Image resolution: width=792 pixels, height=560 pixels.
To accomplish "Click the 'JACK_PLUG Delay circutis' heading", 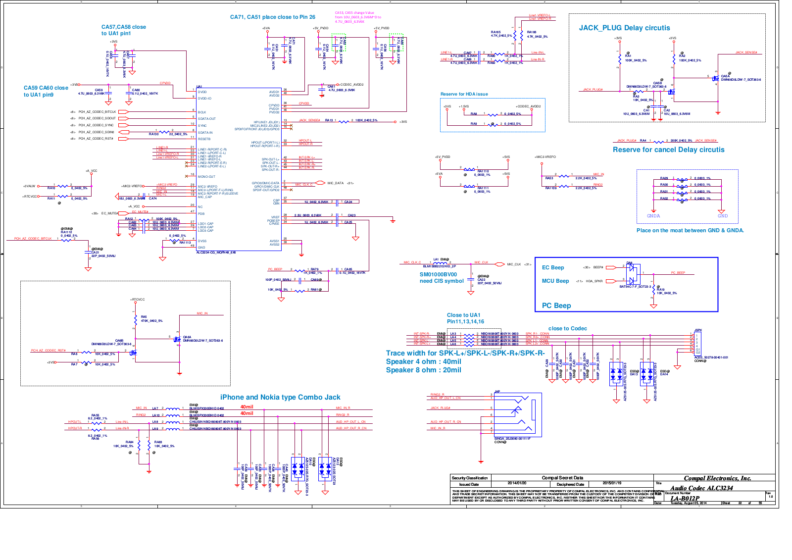I will tap(624, 28).
